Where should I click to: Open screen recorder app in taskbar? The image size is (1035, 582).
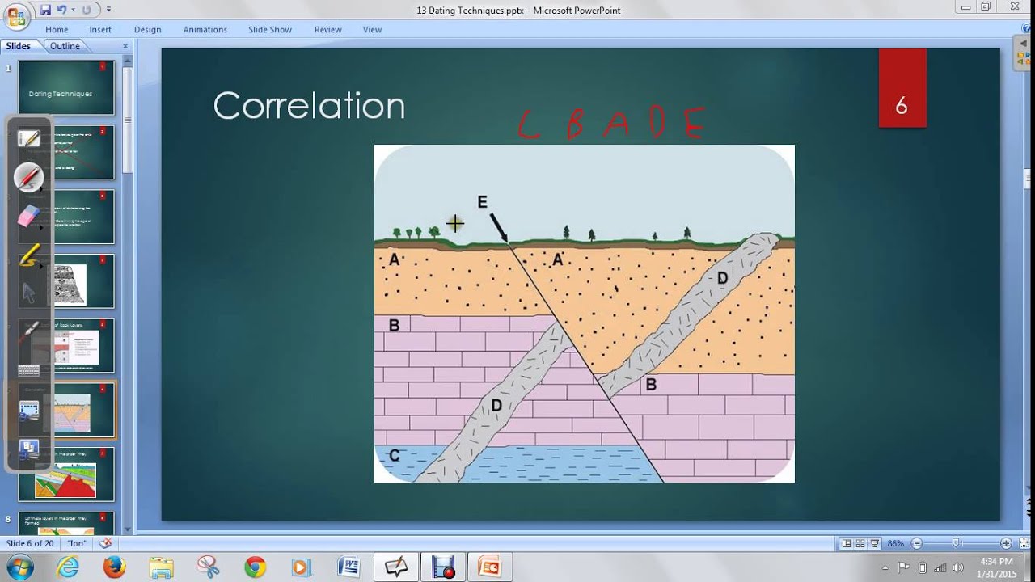tap(443, 567)
